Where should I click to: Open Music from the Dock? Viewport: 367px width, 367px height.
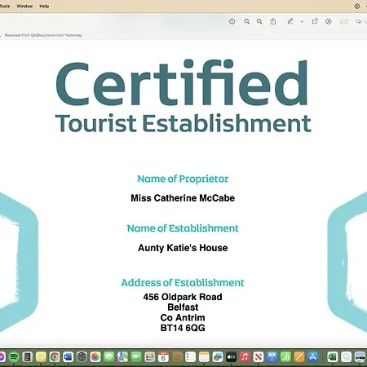(245, 356)
